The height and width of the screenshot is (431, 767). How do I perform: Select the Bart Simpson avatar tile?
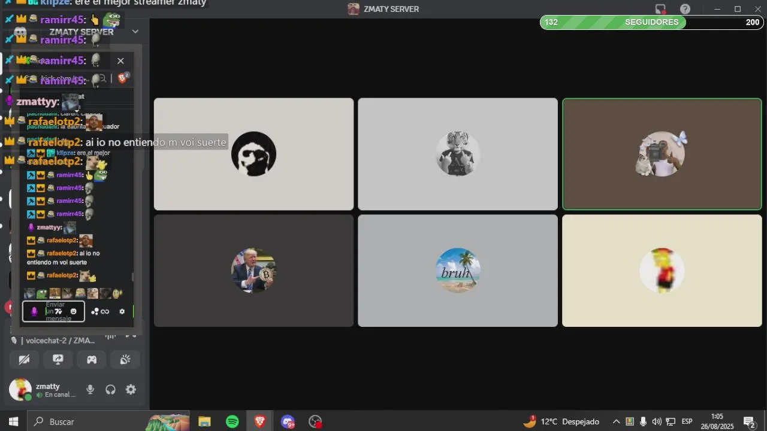[x=662, y=271]
